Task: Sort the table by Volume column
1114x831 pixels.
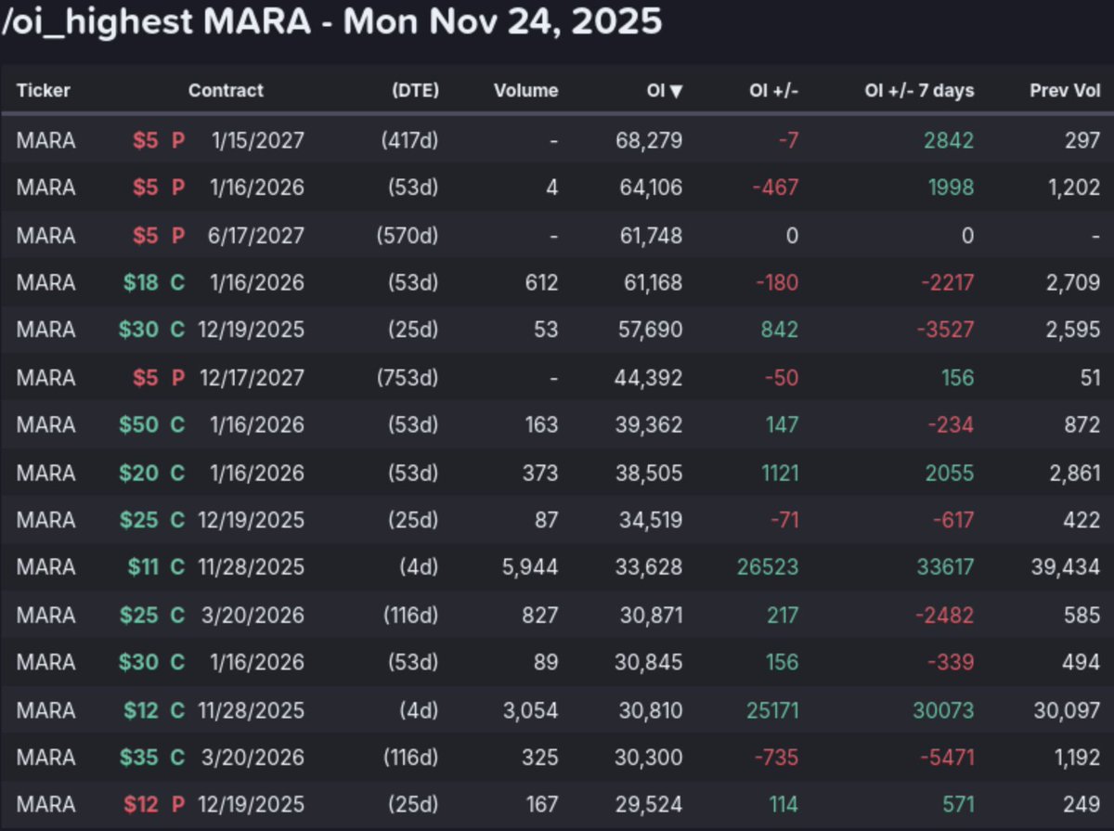Action: [x=526, y=90]
